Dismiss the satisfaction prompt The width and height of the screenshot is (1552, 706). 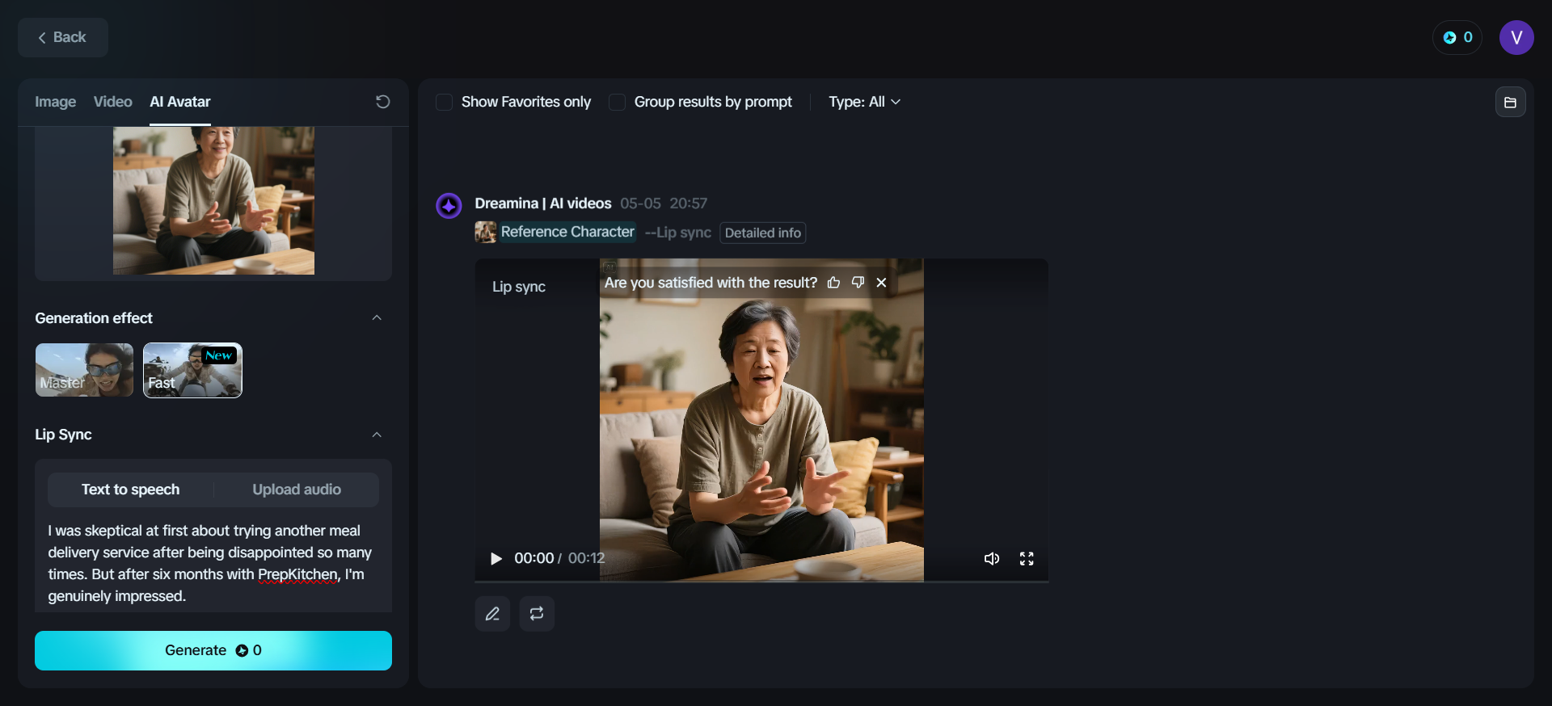point(881,283)
